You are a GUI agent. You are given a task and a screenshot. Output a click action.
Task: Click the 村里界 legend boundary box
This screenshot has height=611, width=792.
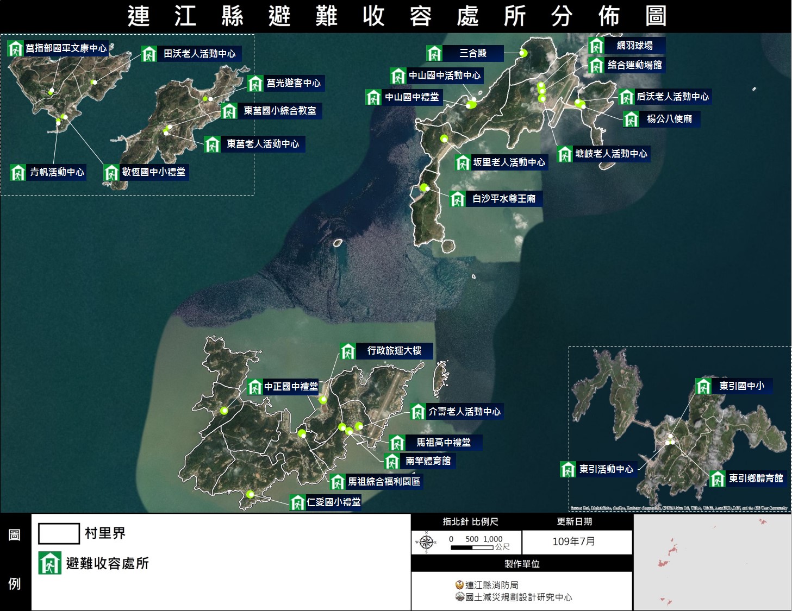point(59,533)
